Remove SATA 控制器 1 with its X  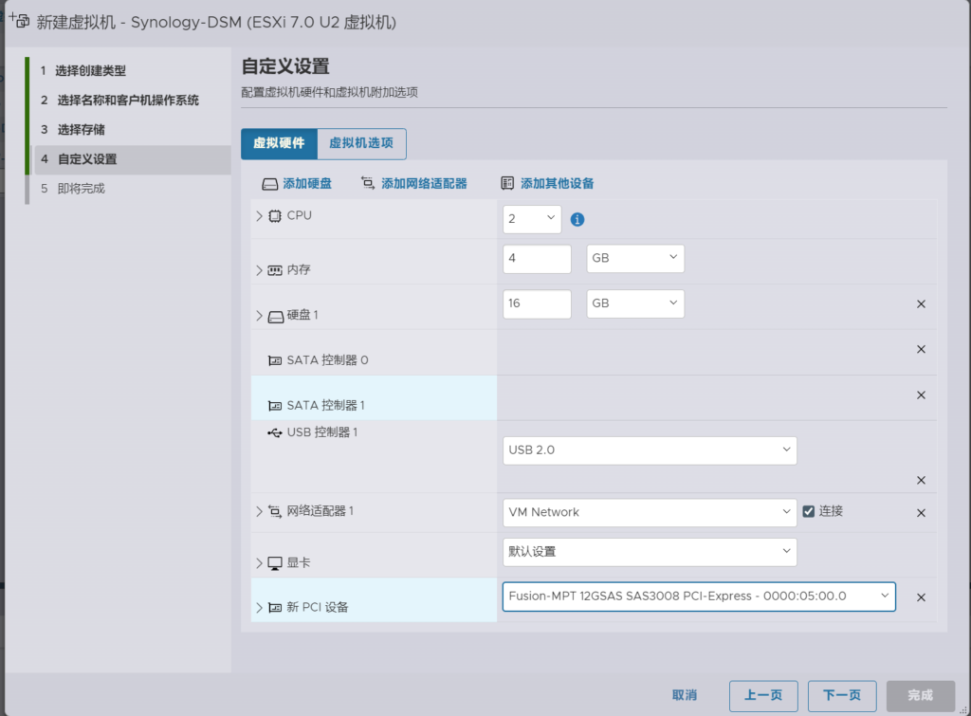(x=921, y=395)
